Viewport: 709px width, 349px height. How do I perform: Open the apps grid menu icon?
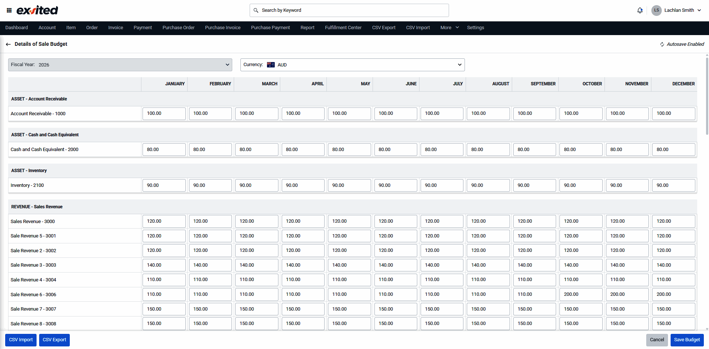pos(9,10)
